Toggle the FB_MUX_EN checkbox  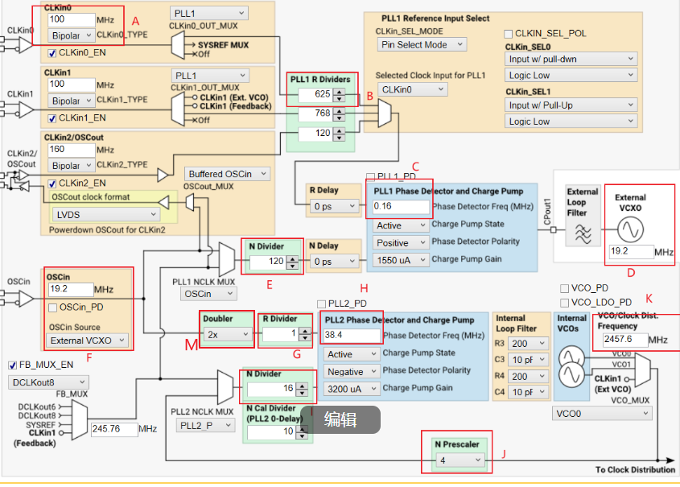(x=13, y=365)
